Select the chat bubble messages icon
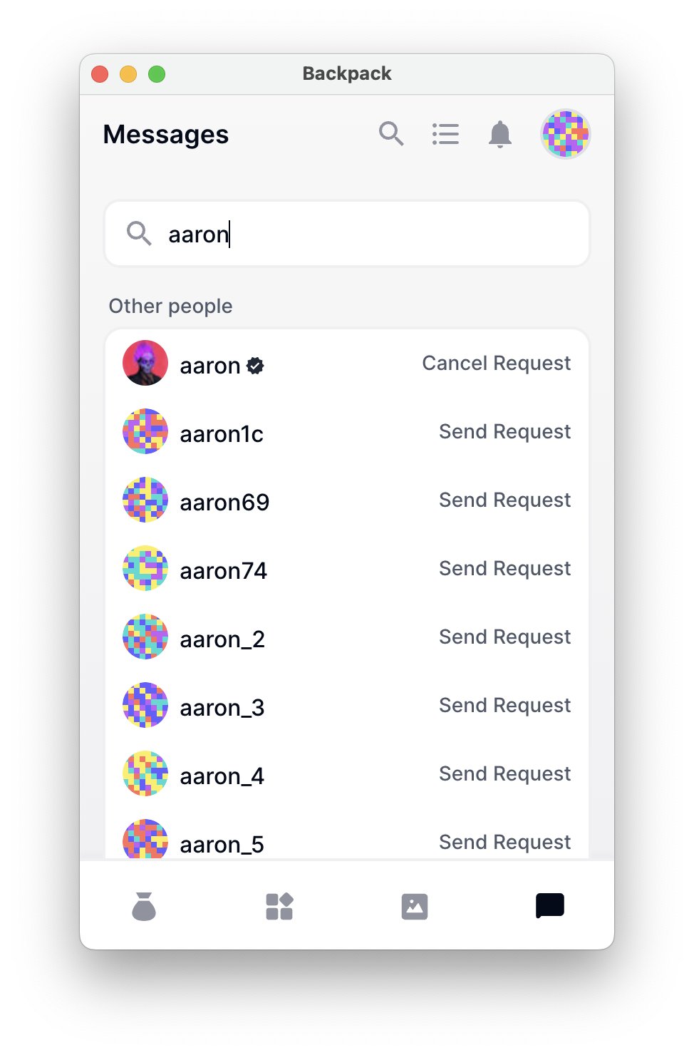This screenshot has width=694, height=1055. pyautogui.click(x=549, y=906)
